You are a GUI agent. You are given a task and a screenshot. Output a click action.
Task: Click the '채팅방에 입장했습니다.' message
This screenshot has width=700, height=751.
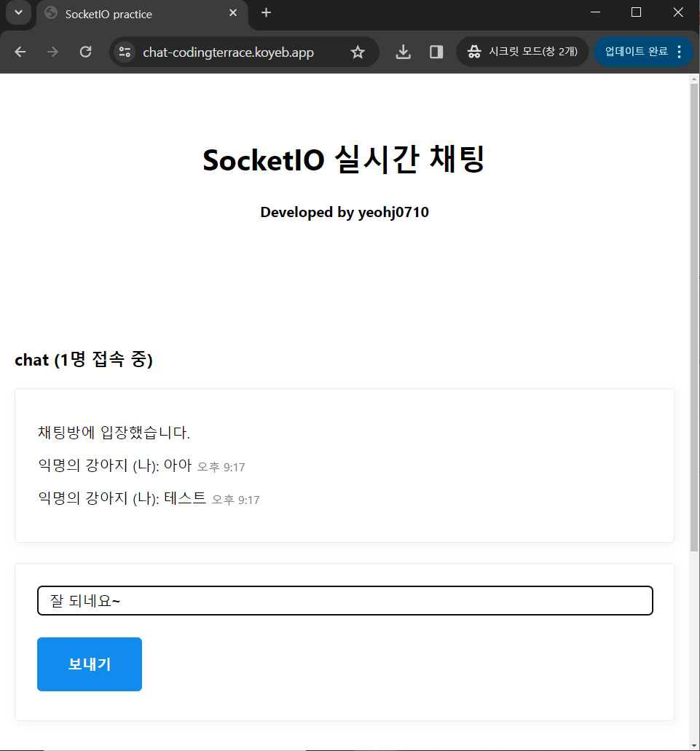[114, 433]
